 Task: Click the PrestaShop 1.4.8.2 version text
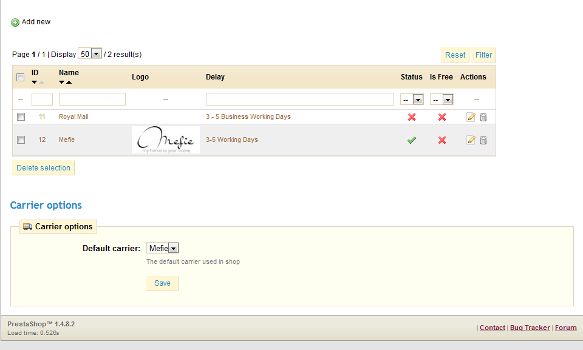tap(41, 324)
